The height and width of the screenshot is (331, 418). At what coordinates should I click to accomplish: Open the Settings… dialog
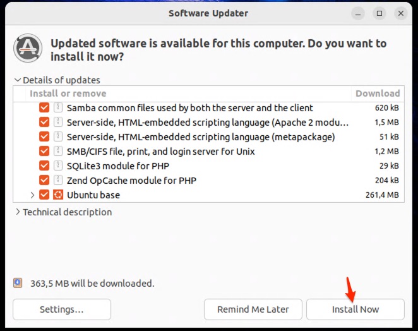[x=61, y=310]
